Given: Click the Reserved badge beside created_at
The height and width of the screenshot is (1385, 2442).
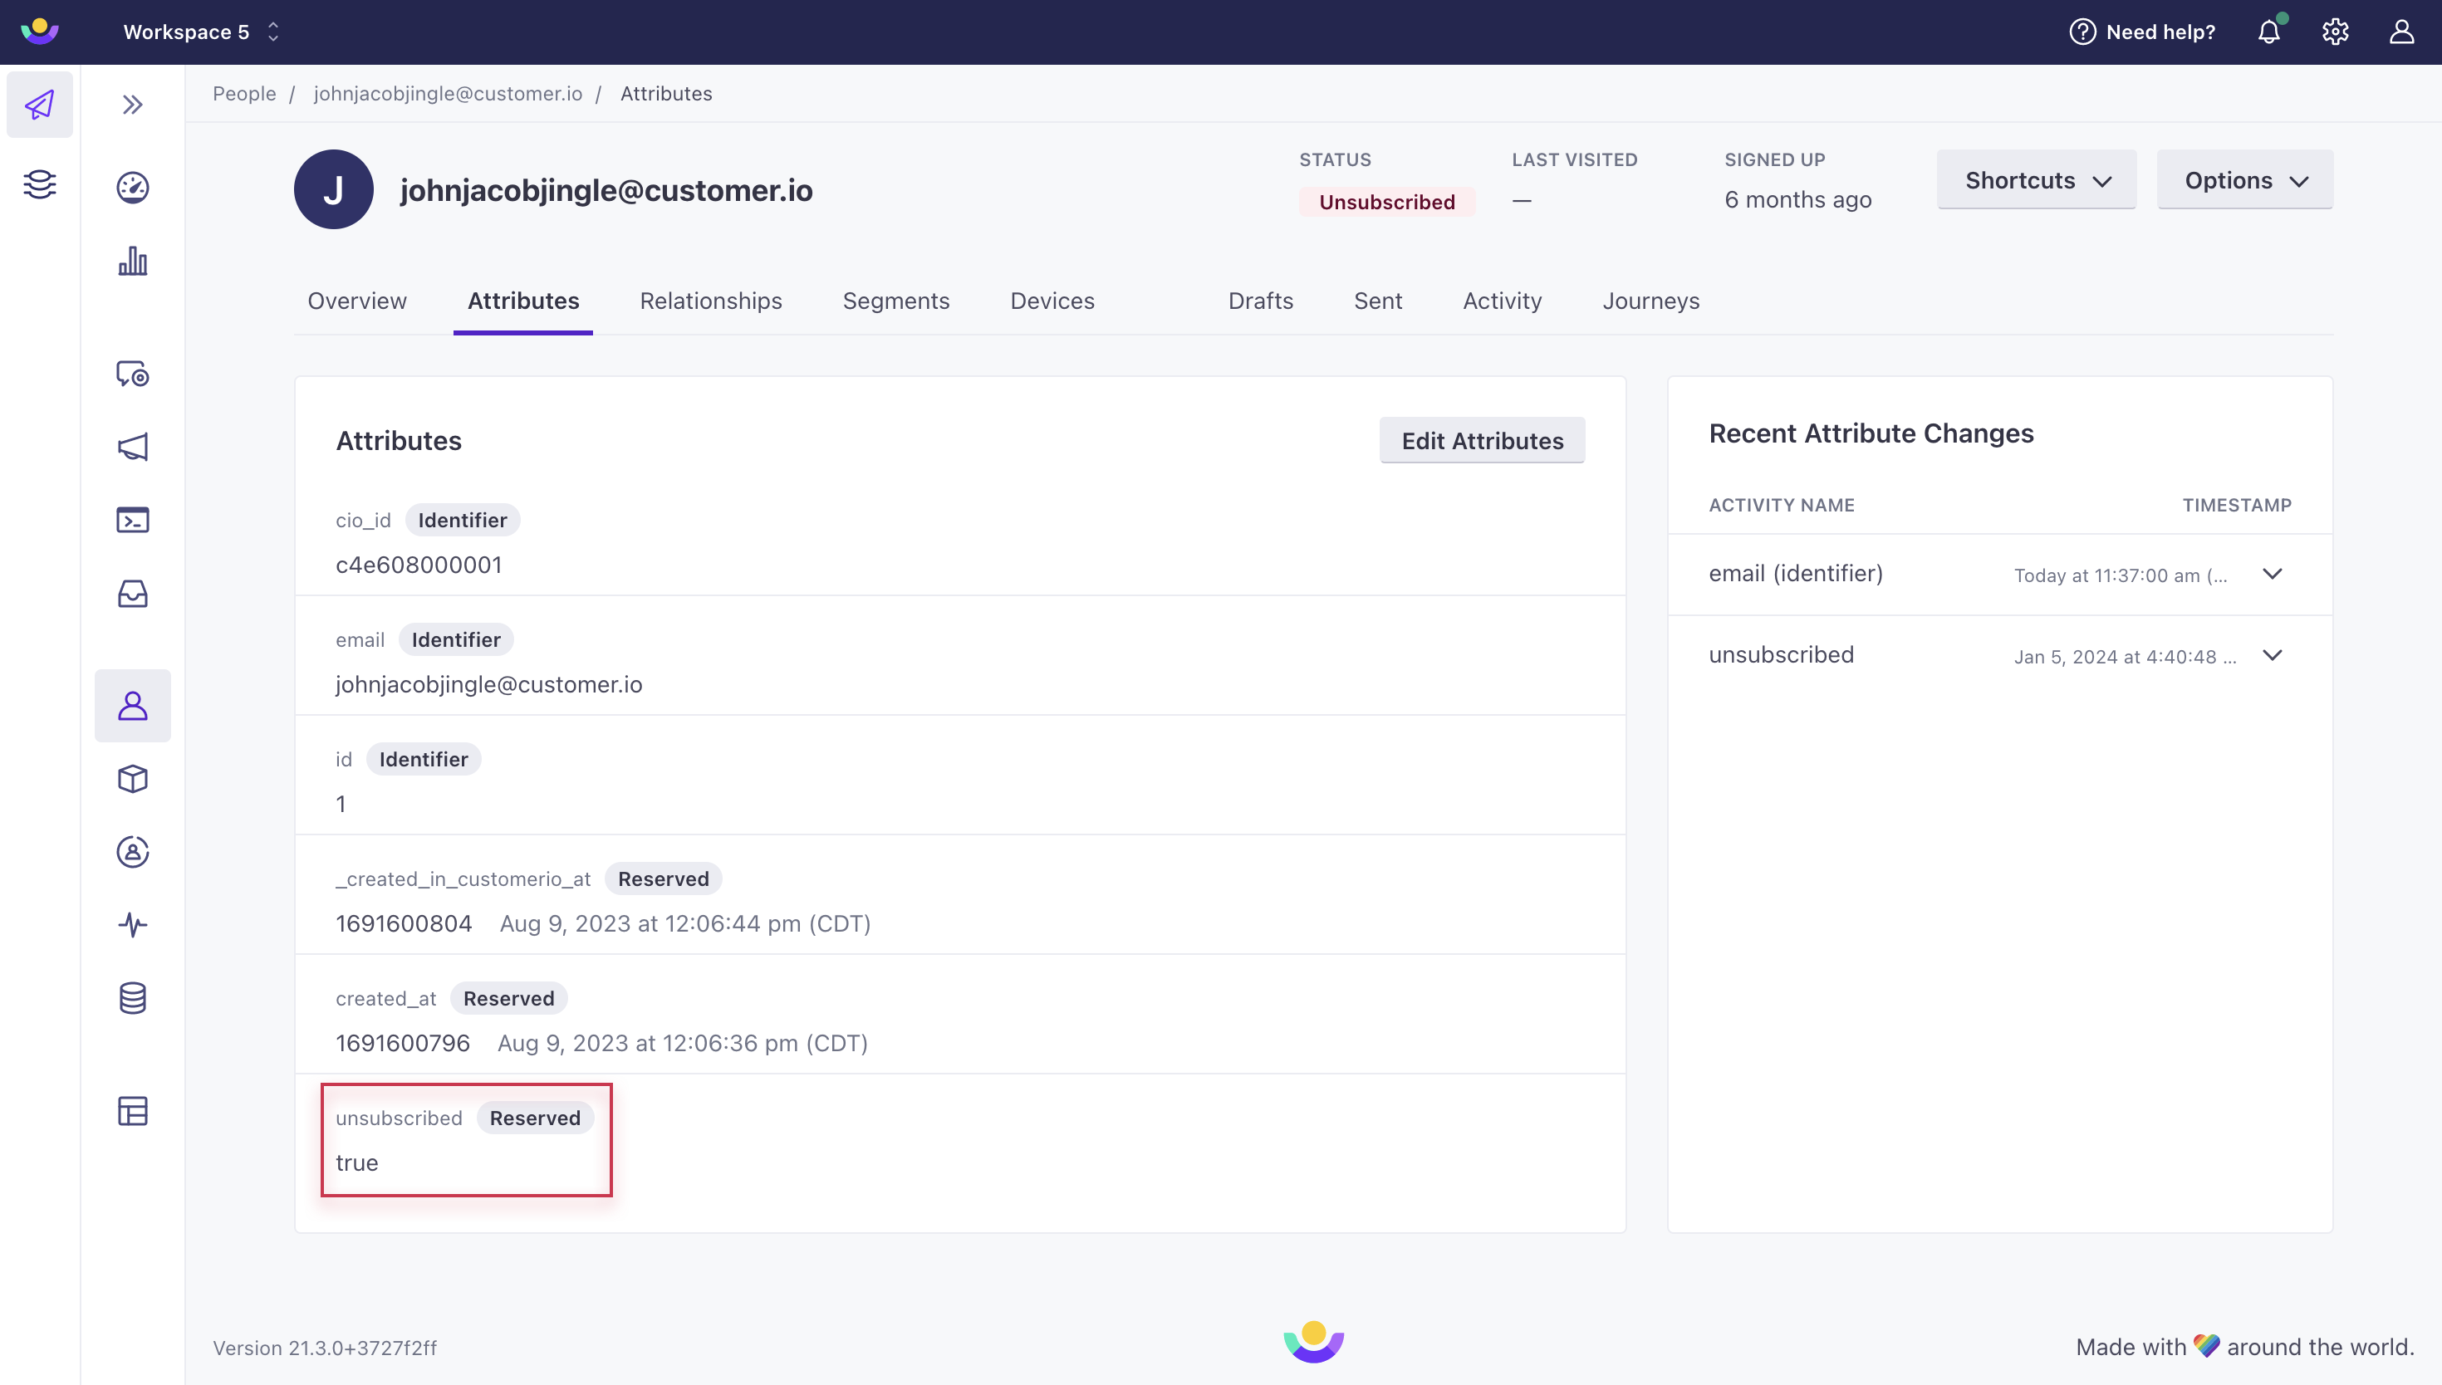Looking at the screenshot, I should [x=509, y=998].
